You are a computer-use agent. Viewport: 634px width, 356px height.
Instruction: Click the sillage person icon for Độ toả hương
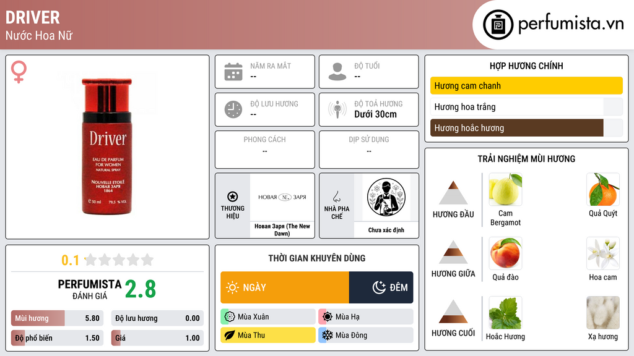337,109
